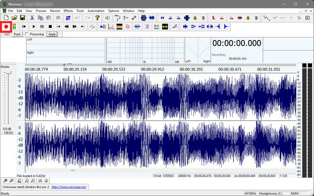
Task: Open the wavosaur.com website link
Action: 69,187
